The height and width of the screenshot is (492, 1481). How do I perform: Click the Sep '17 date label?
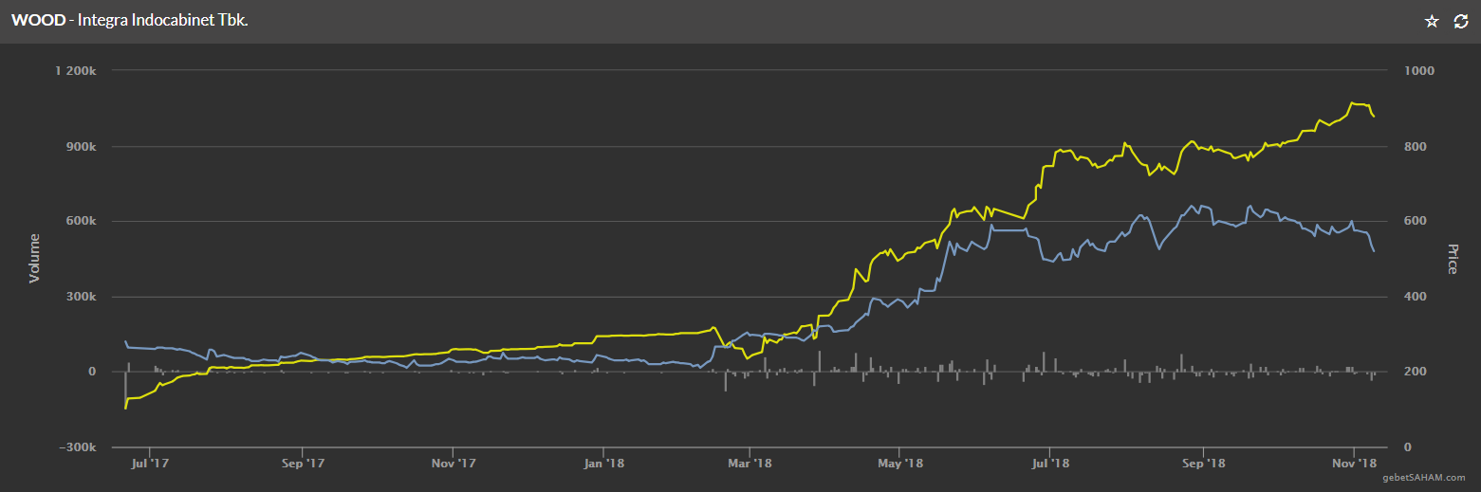pos(302,464)
